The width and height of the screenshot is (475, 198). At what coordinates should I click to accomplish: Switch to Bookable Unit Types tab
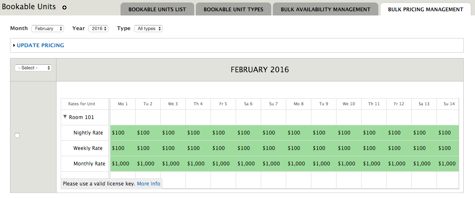pyautogui.click(x=233, y=9)
